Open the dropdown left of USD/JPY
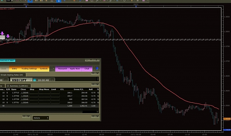This screenshot has height=136, width=231. tap(6, 80)
